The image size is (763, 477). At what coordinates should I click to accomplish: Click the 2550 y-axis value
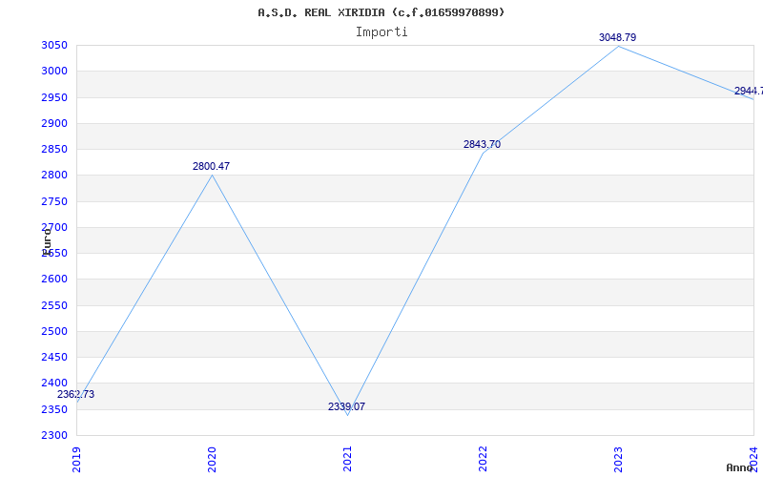click(54, 305)
